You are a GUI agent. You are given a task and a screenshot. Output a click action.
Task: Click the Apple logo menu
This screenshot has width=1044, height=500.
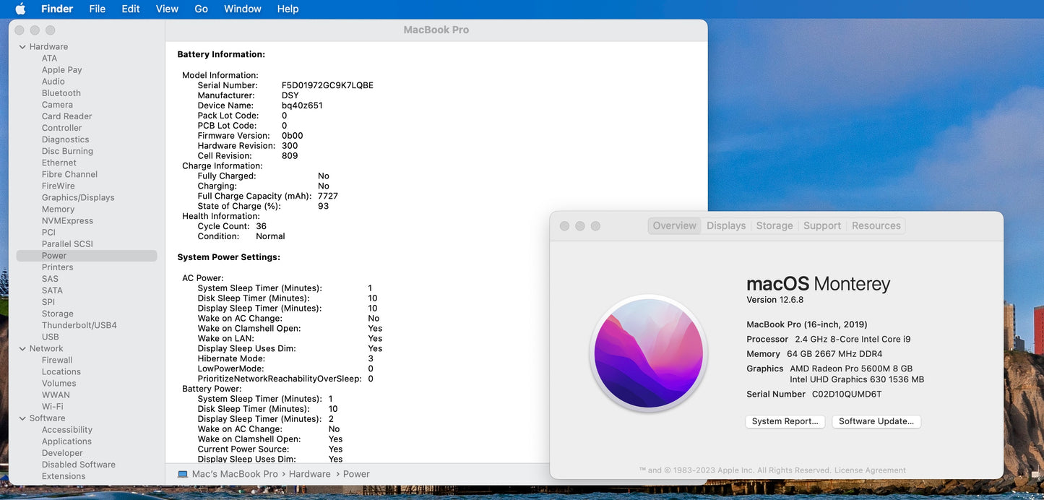pos(20,9)
